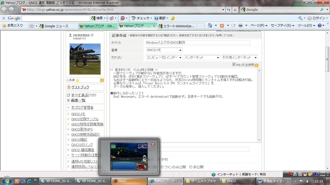This screenshot has height=185, width=330.
Task: Click the browser Back arrow button
Action: click(4, 9)
